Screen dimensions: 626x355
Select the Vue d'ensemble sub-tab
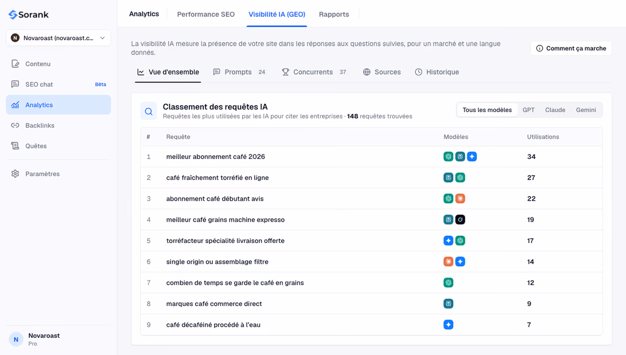click(168, 72)
